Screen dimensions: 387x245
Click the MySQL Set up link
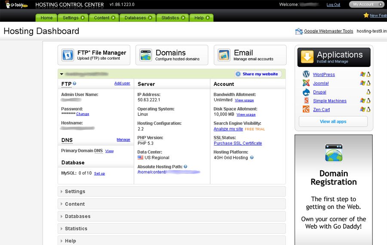pyautogui.click(x=99, y=173)
